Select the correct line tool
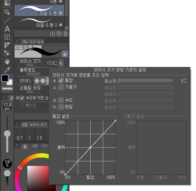 point(7,53)
